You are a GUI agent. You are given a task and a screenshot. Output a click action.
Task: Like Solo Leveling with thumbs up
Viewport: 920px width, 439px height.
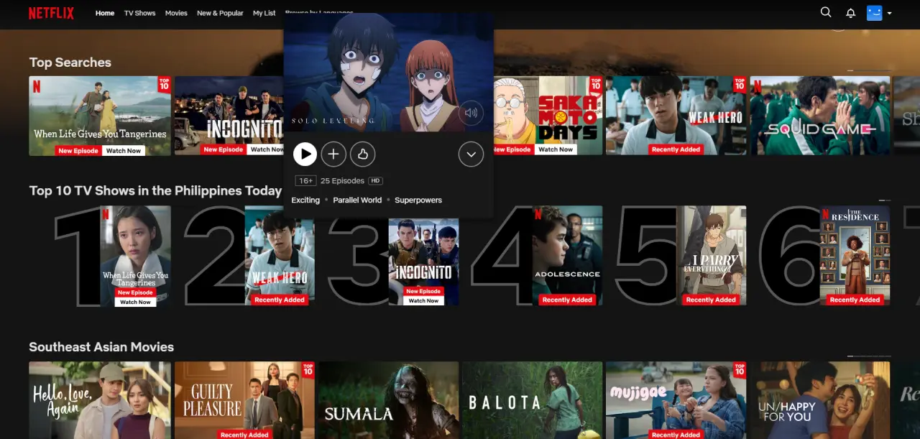point(363,154)
